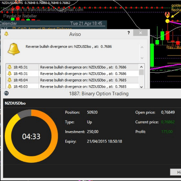Screen dimensions: 181x181
Task: Click the Aviso dialog title text
Action: [75, 34]
